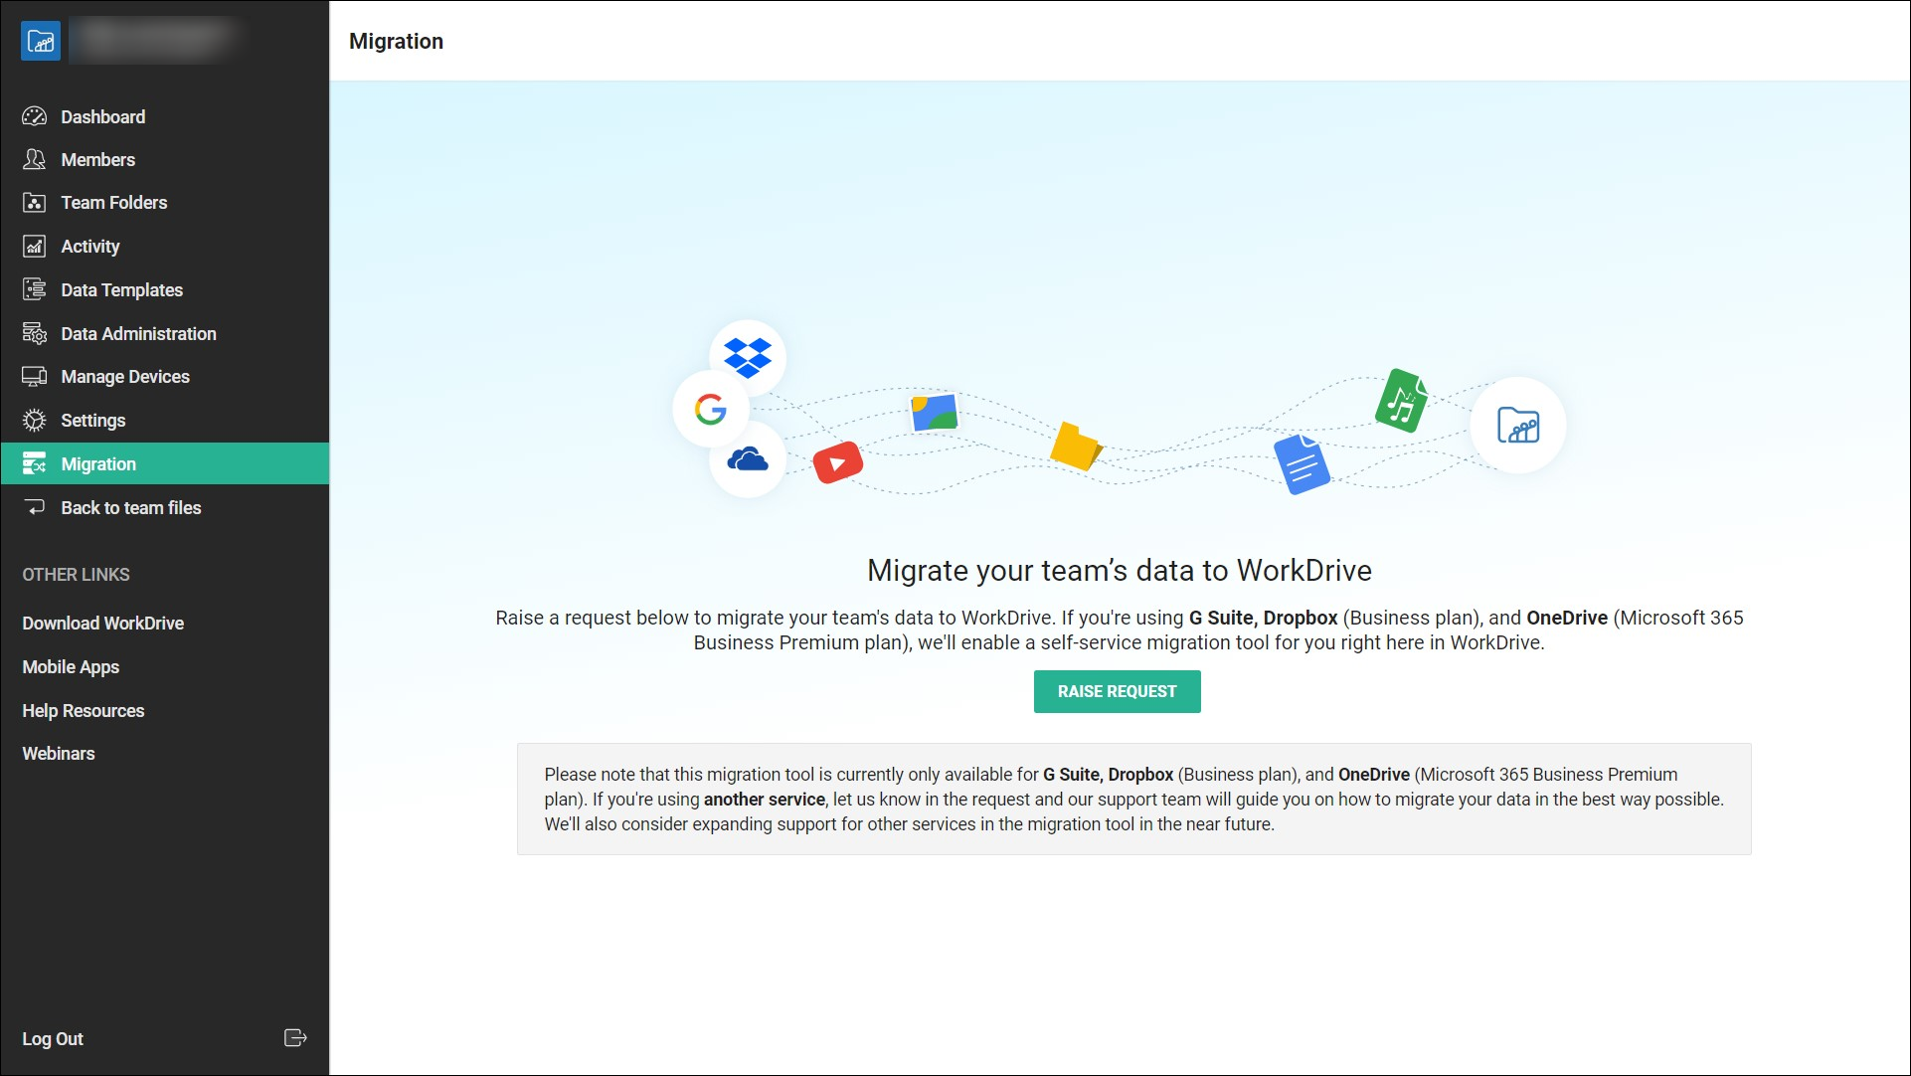This screenshot has height=1076, width=1911.
Task: Click Log Out at the bottom
Action: tap(52, 1038)
